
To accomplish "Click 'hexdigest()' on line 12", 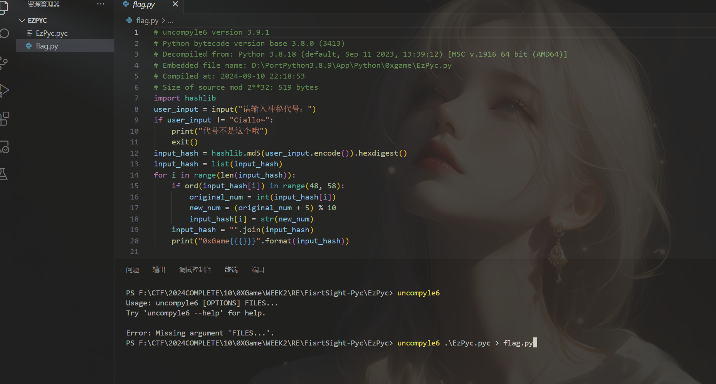I will [383, 153].
